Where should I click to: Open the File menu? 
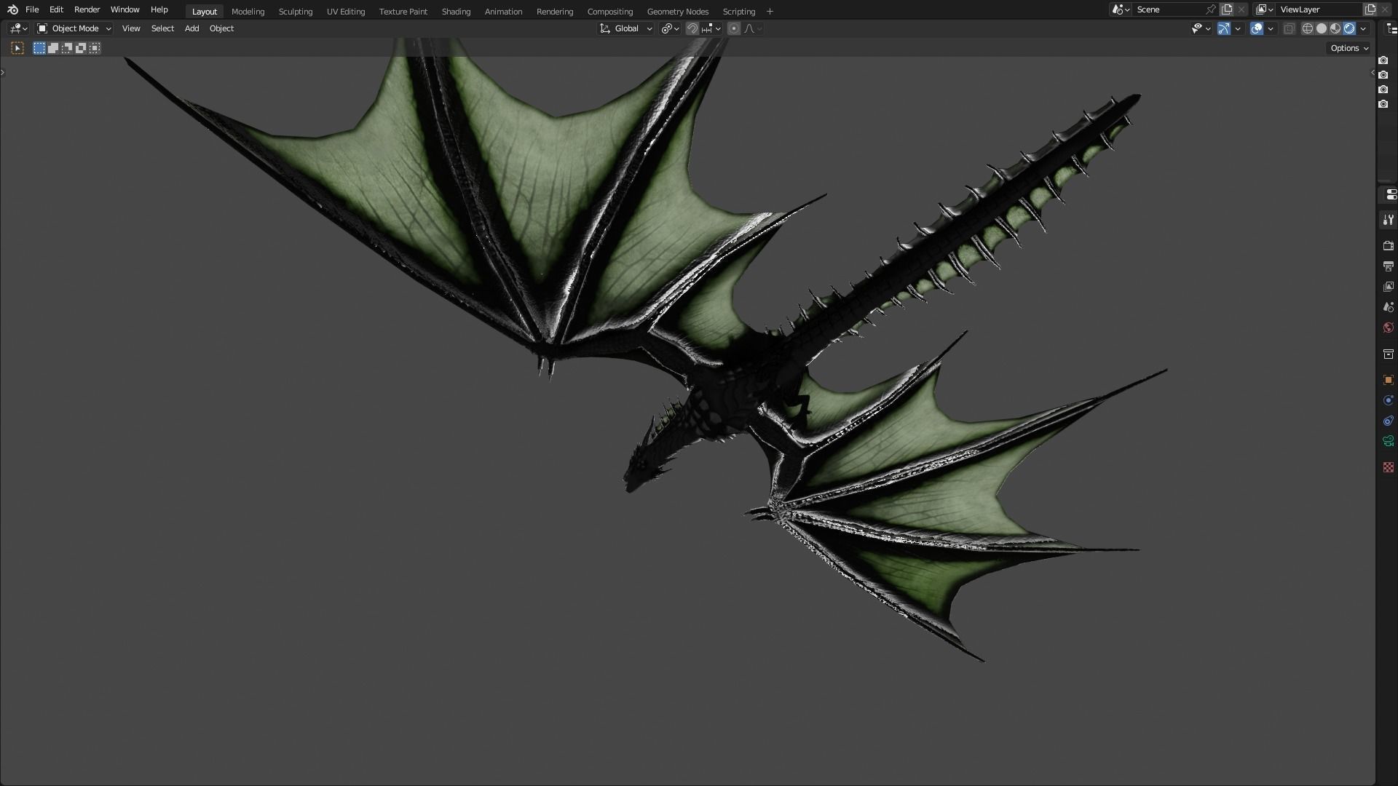pos(32,9)
